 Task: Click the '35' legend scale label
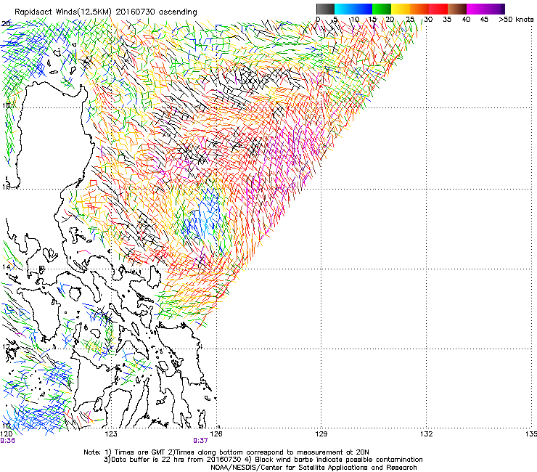(447, 20)
